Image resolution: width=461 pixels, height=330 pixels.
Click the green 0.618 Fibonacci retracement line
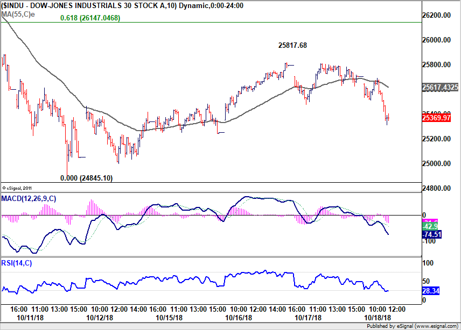pyautogui.click(x=211, y=22)
